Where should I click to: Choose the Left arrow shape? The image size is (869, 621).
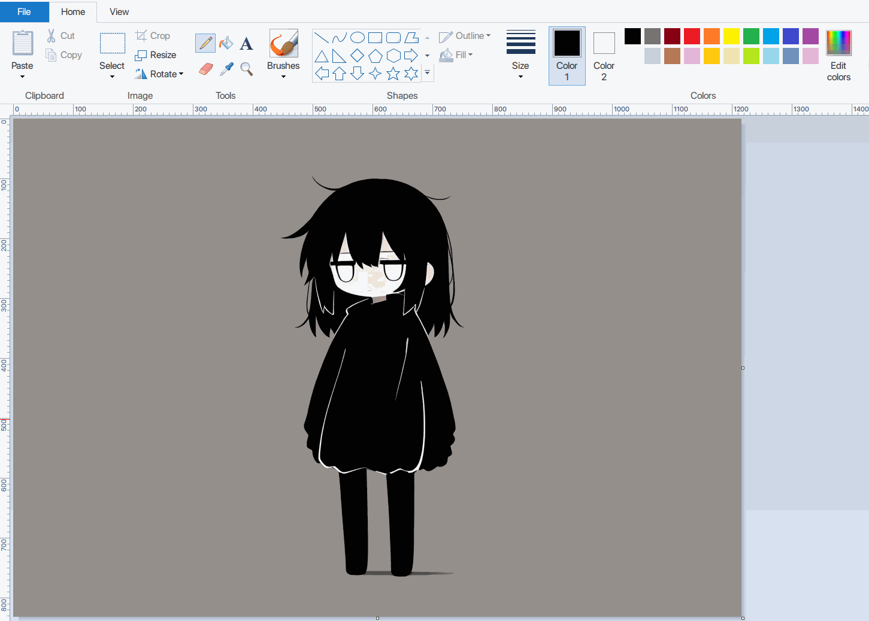322,73
